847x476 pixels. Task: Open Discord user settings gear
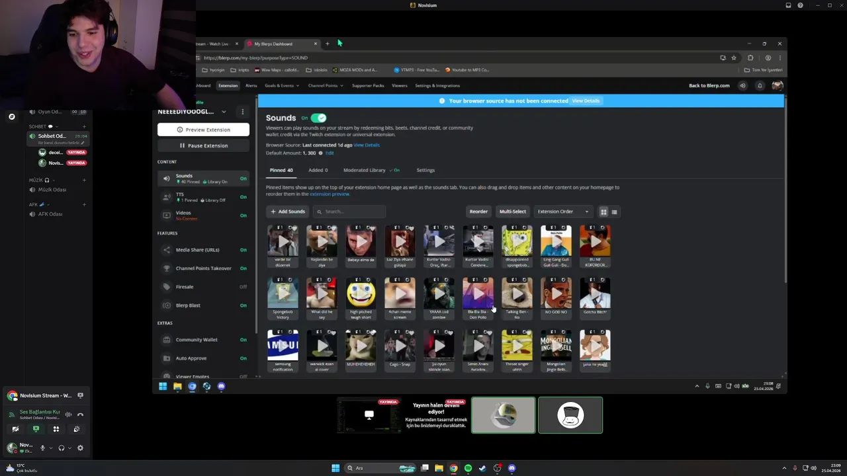tap(80, 448)
